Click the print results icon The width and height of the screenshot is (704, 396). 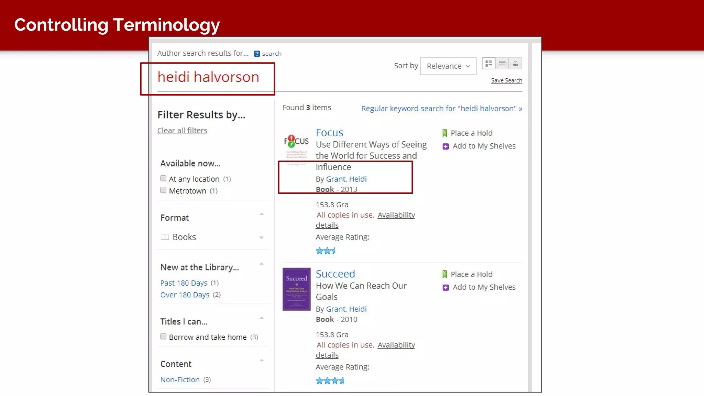click(515, 64)
